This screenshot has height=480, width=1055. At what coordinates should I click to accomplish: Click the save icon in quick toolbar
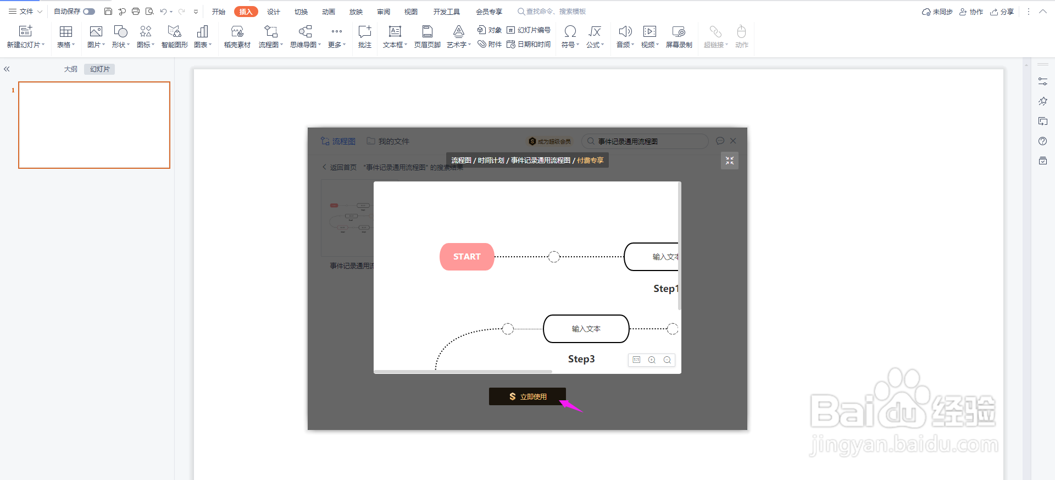pyautogui.click(x=108, y=12)
